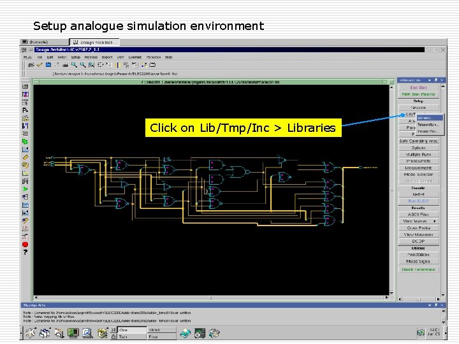The image size is (459, 344).
Task: Click the Home folder taskbar icon
Action: [59, 333]
